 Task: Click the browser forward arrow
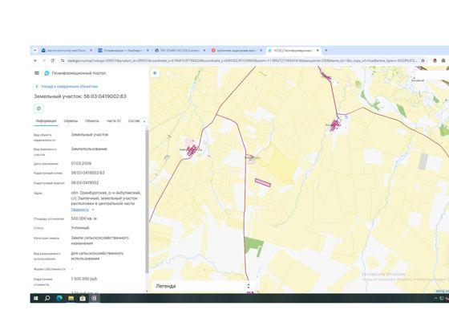pos(44,60)
